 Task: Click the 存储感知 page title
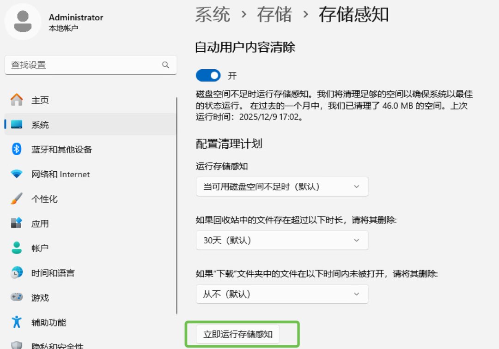(x=353, y=15)
